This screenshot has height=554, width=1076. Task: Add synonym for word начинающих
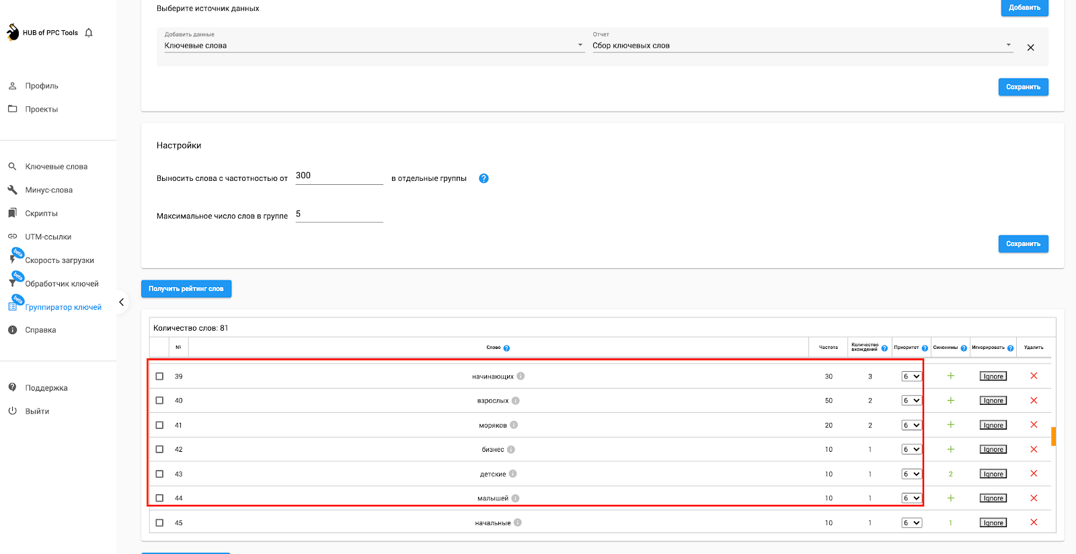[951, 376]
